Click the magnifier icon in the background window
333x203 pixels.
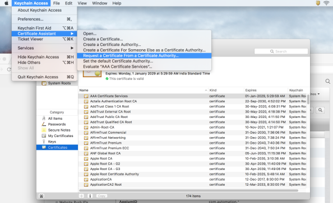coord(328,82)
